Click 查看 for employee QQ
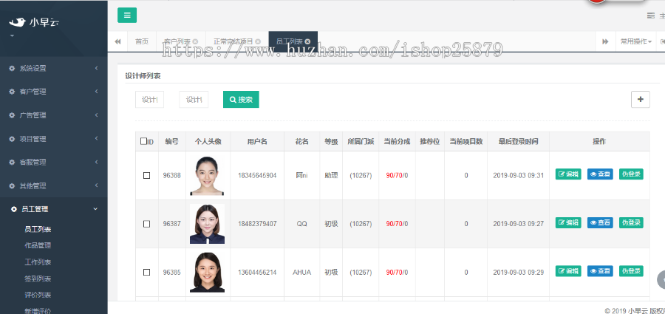 [x=600, y=223]
